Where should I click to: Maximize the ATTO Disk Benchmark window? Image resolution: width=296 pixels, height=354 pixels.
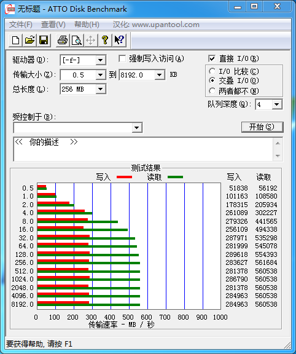pyautogui.click(x=254, y=7)
